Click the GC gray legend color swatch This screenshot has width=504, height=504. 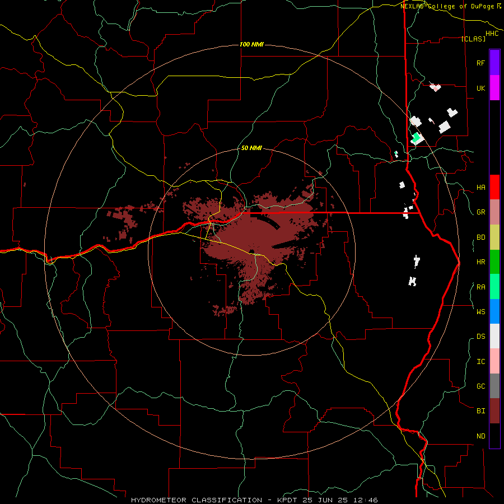click(494, 386)
